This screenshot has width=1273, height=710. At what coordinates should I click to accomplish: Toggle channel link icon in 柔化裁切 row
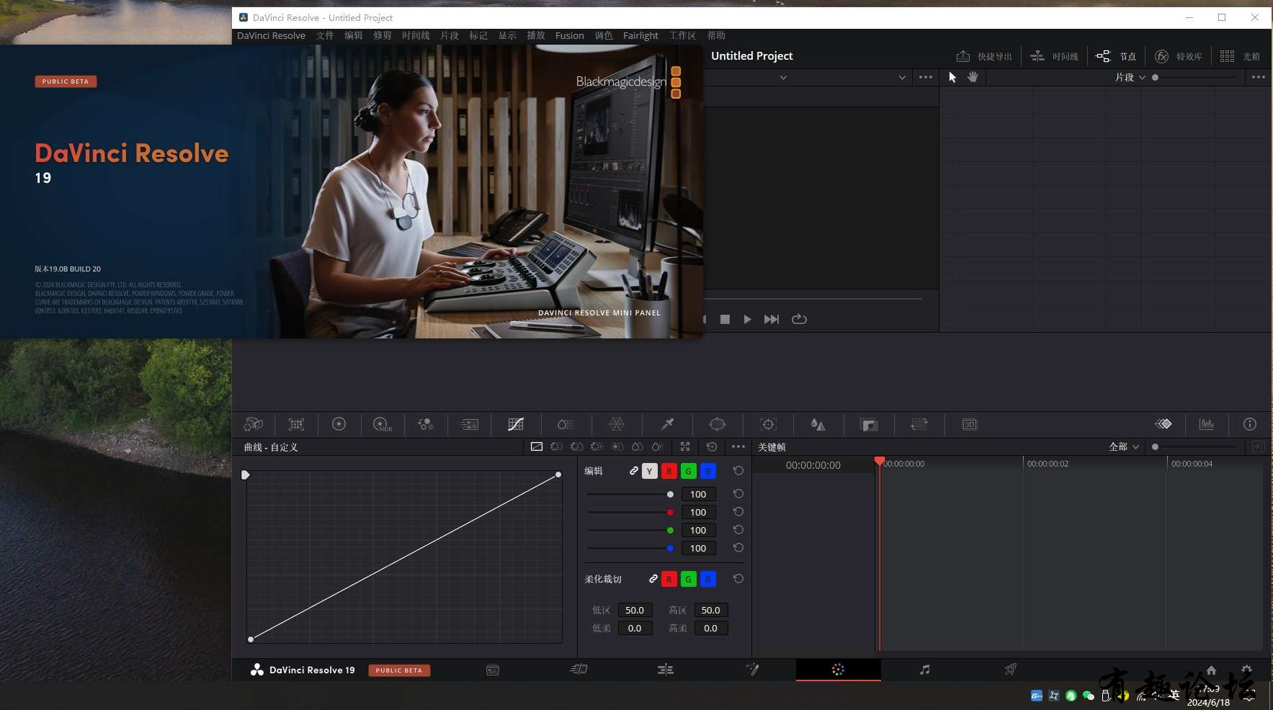coord(653,579)
